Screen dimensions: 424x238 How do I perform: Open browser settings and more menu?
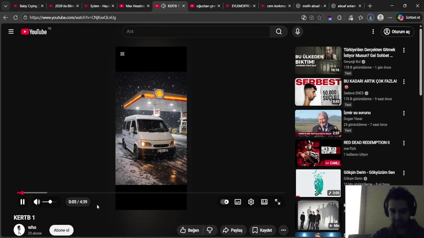pos(390,18)
